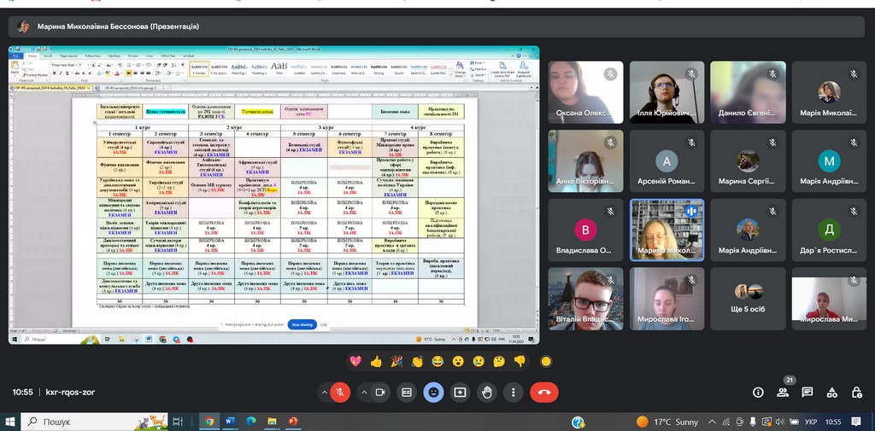
Task: Open meeting details info icon
Action: pos(758,392)
